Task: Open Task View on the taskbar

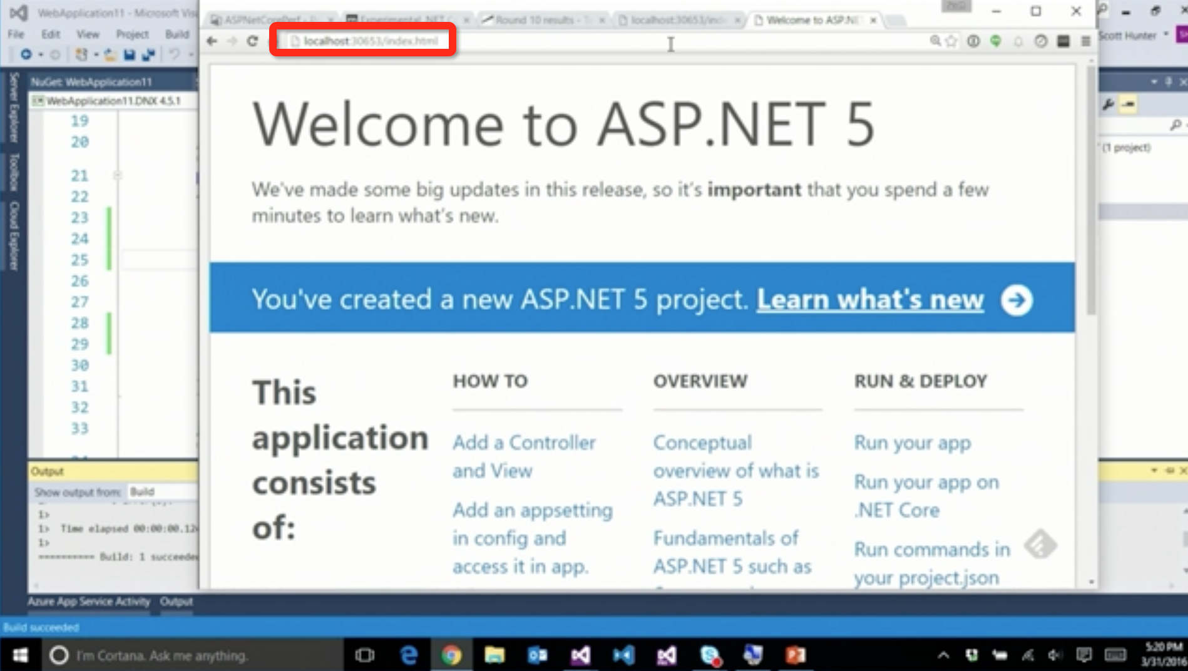Action: [x=364, y=655]
